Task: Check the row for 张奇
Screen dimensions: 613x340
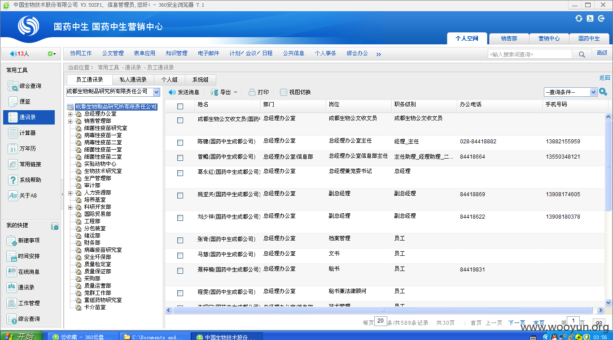Action: 180,240
